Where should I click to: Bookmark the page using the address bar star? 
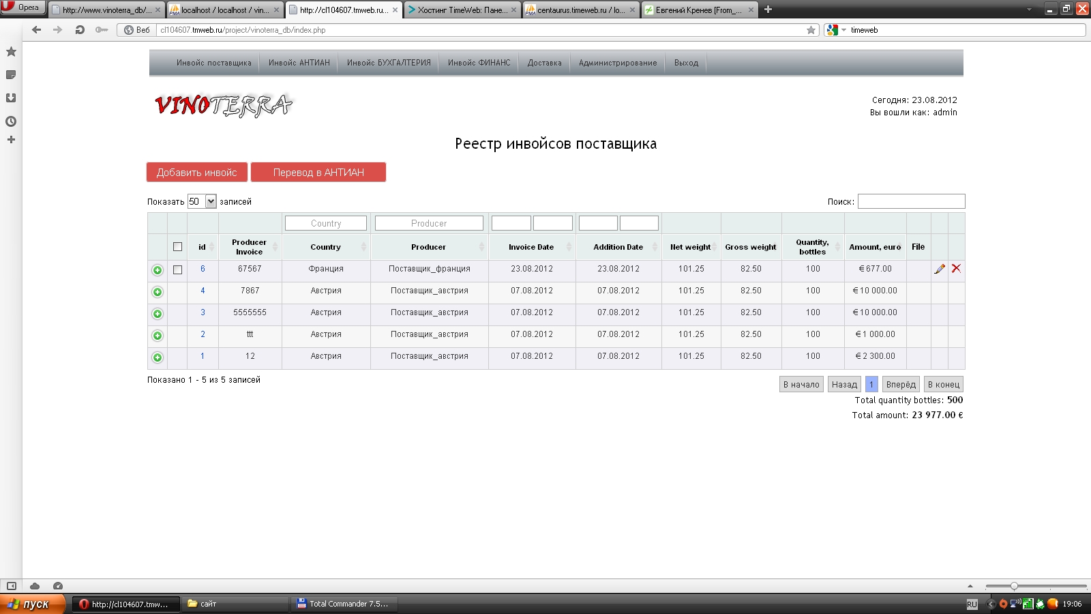click(x=811, y=30)
